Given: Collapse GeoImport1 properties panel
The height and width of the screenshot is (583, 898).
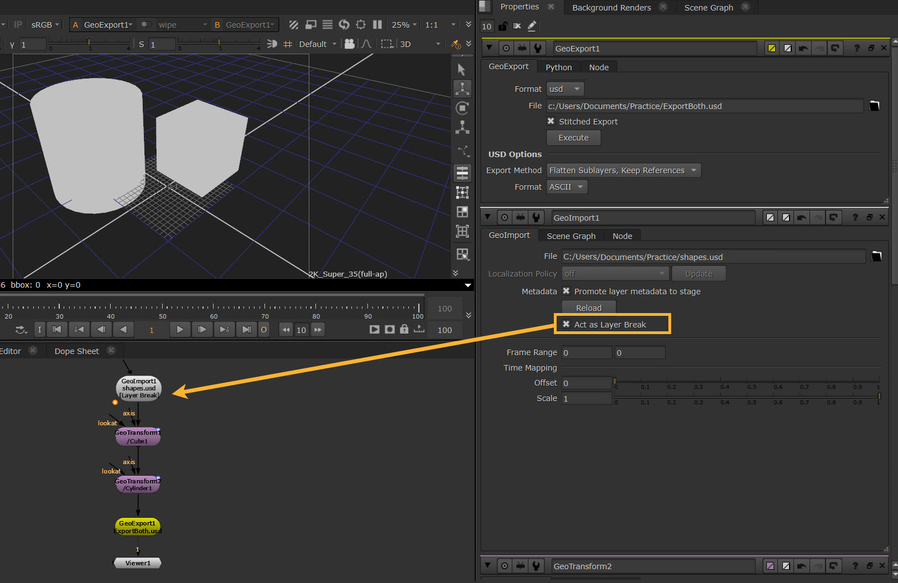Looking at the screenshot, I should (487, 217).
